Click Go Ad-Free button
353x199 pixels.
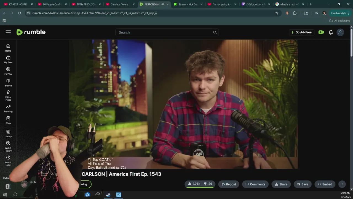click(x=301, y=32)
